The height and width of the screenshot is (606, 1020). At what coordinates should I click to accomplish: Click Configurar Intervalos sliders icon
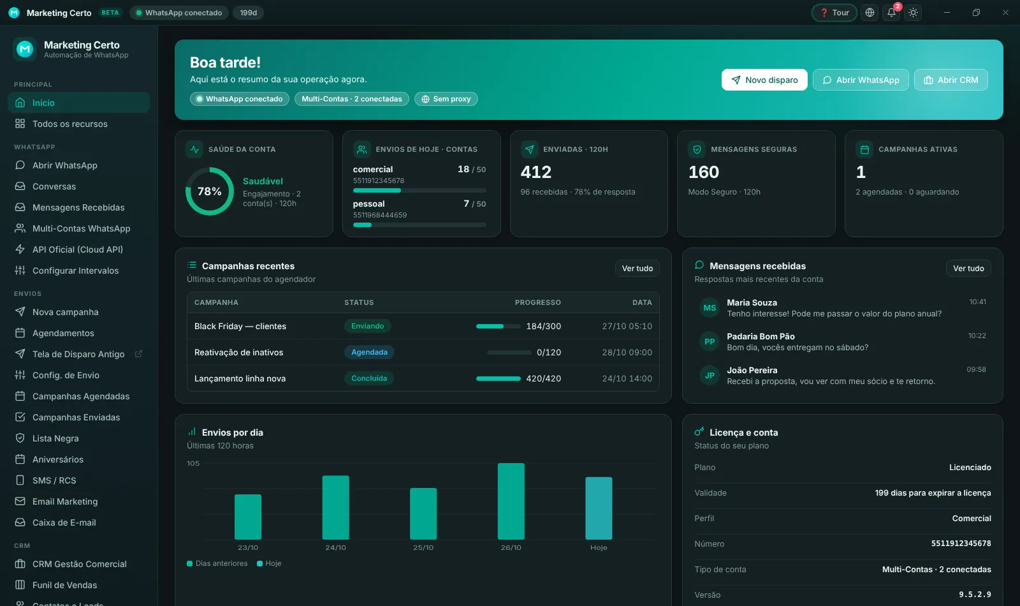click(20, 270)
